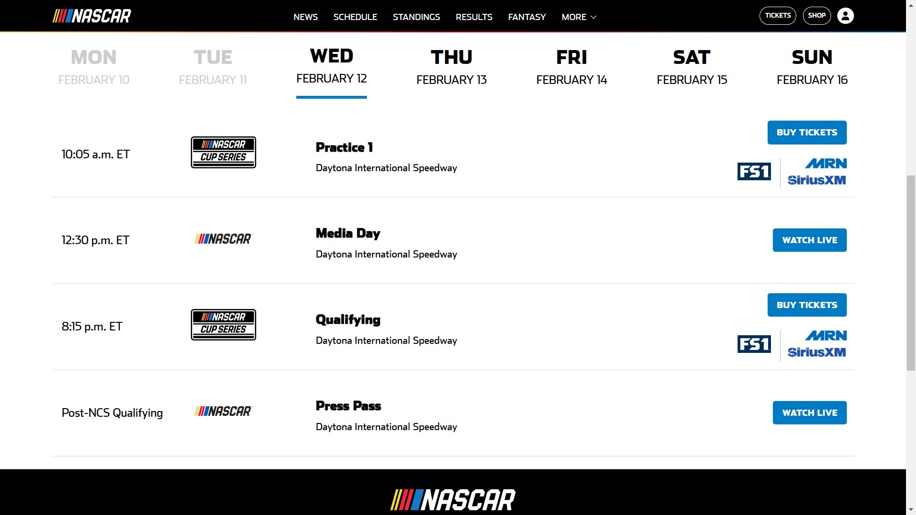
Task: Select the THU February 13 tab
Action: (x=451, y=67)
